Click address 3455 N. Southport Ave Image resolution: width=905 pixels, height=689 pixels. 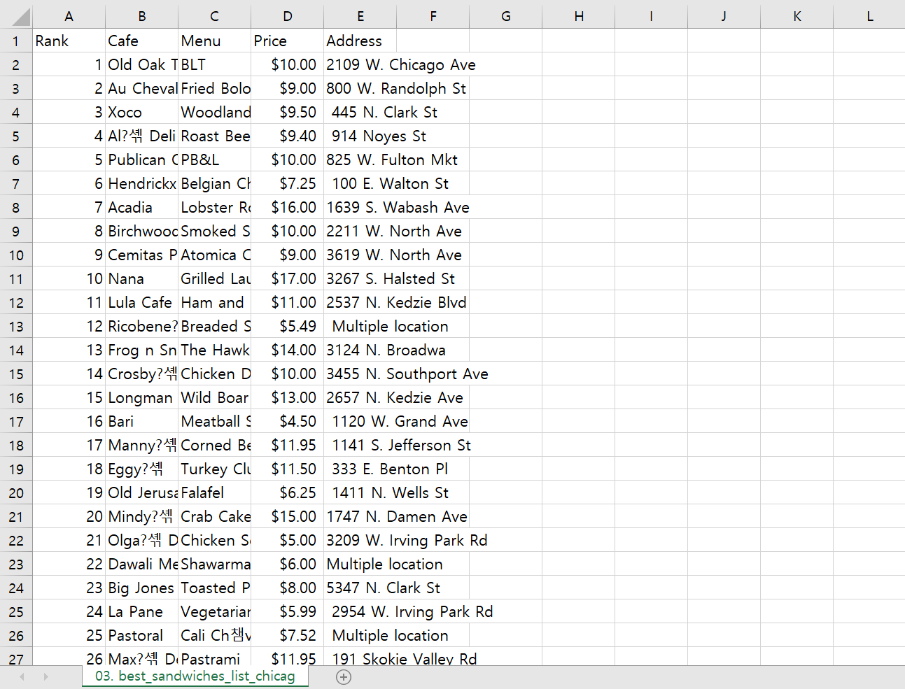tap(407, 374)
